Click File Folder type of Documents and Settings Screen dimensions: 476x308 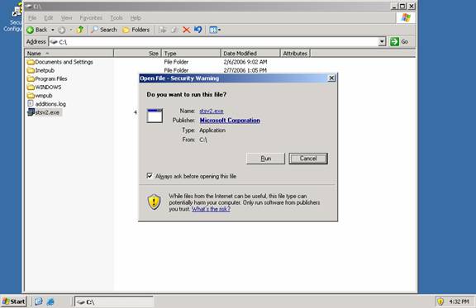pos(176,62)
